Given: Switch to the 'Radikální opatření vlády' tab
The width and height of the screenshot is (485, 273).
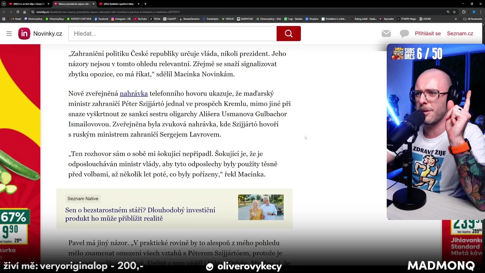Looking at the screenshot, I should (x=119, y=4).
